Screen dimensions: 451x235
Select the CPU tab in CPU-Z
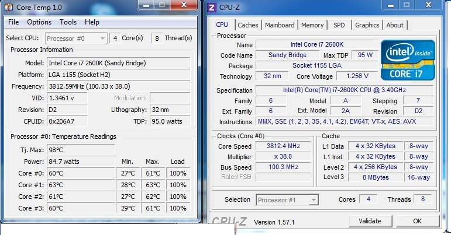click(x=222, y=24)
